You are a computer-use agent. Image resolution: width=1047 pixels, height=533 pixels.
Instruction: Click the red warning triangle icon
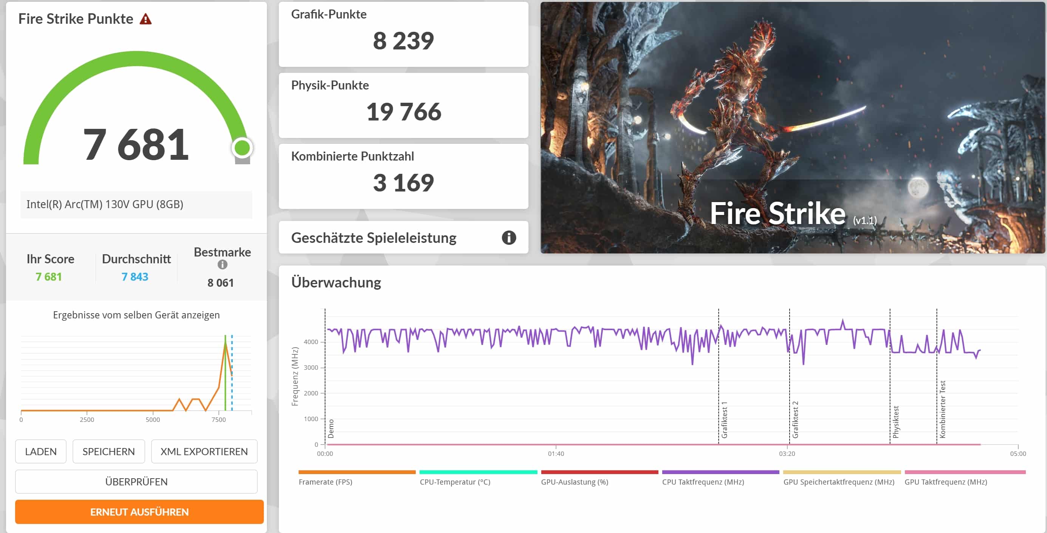click(146, 19)
